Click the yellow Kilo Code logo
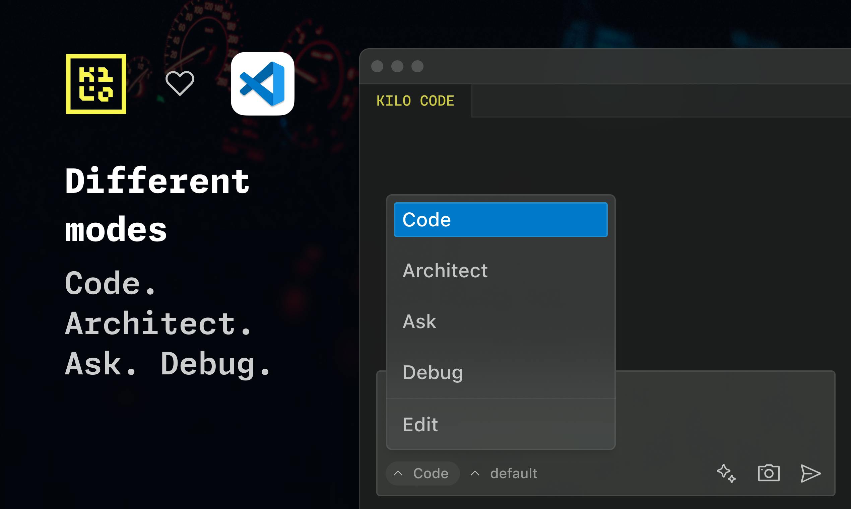This screenshot has height=509, width=851. point(96,84)
